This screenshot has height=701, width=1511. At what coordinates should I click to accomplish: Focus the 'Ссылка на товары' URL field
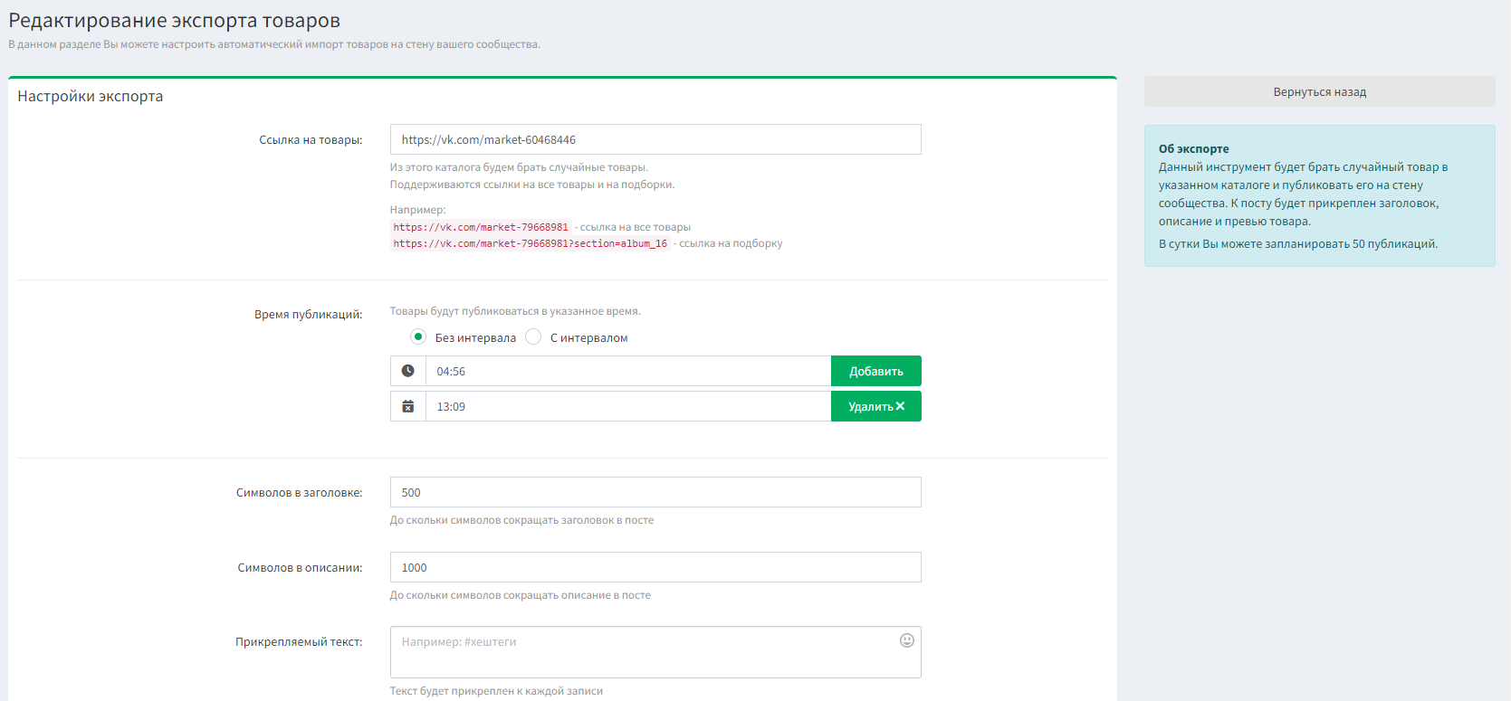[655, 139]
